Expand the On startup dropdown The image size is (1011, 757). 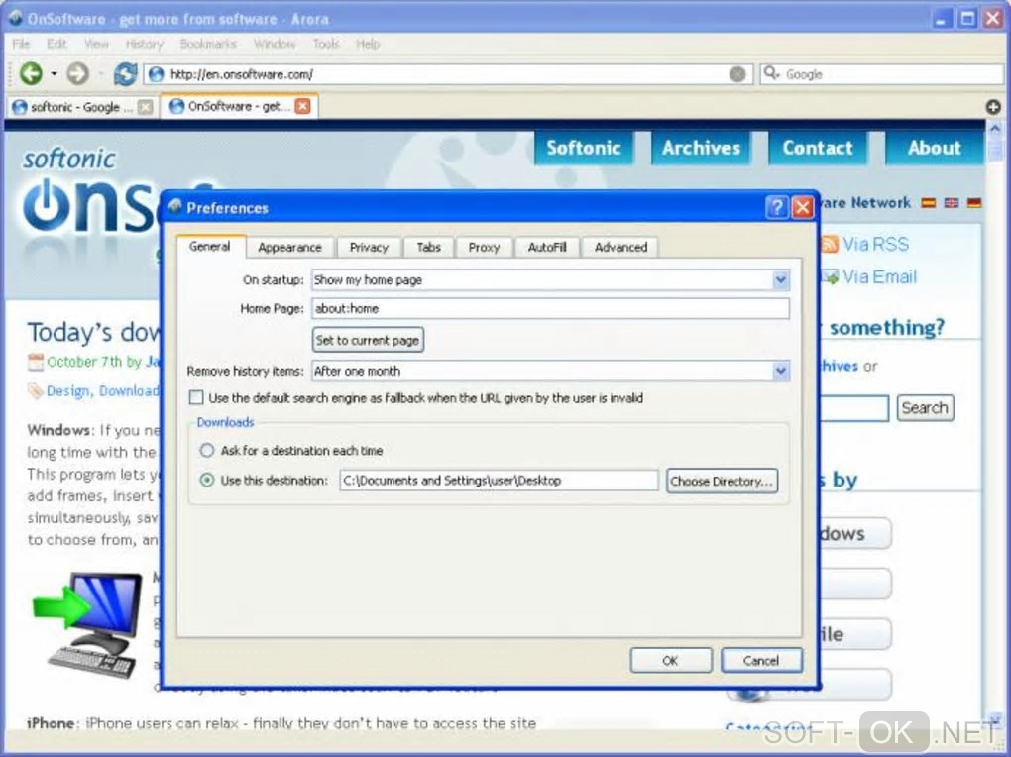click(780, 279)
